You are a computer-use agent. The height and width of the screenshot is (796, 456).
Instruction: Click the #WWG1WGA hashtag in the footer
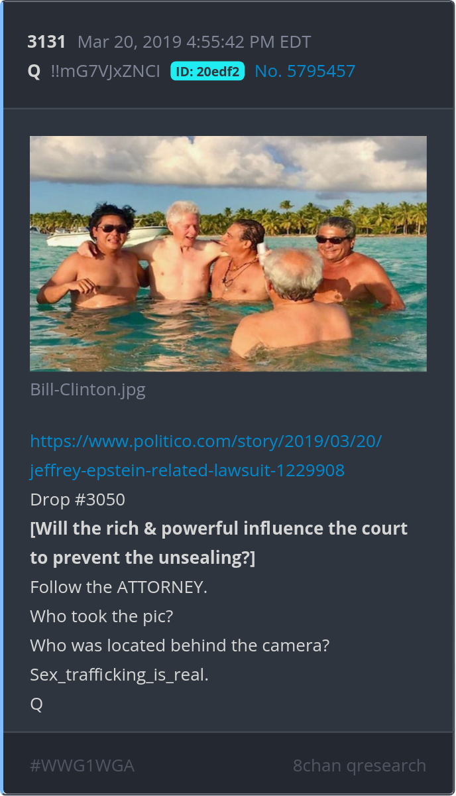click(82, 765)
